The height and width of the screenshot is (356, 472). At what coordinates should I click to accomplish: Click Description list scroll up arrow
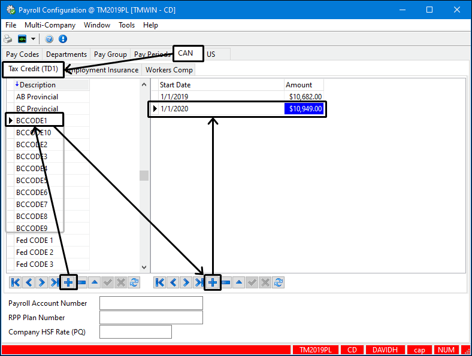click(144, 85)
